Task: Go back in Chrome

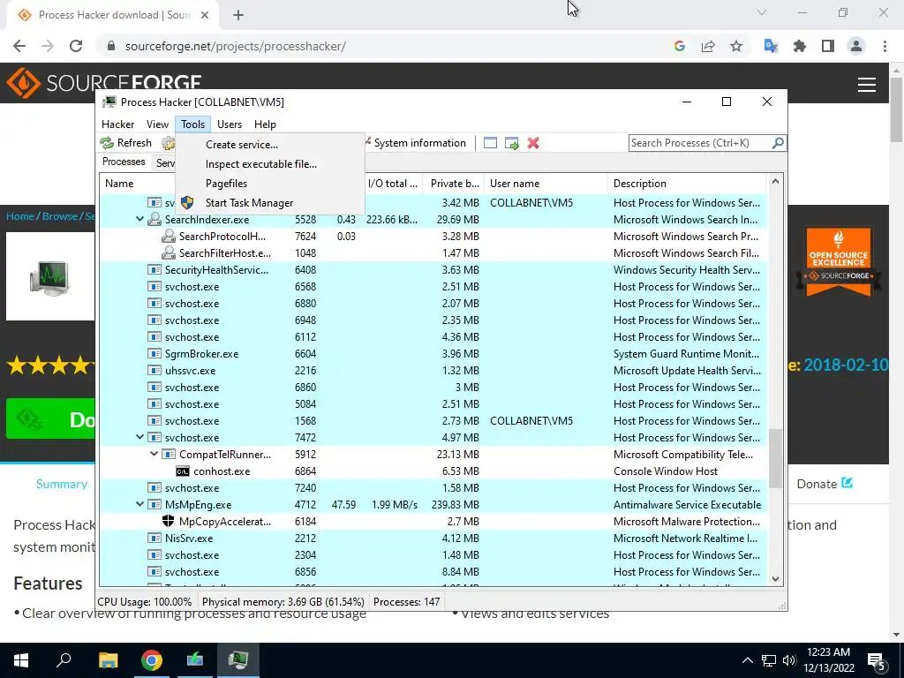Action: point(19,46)
